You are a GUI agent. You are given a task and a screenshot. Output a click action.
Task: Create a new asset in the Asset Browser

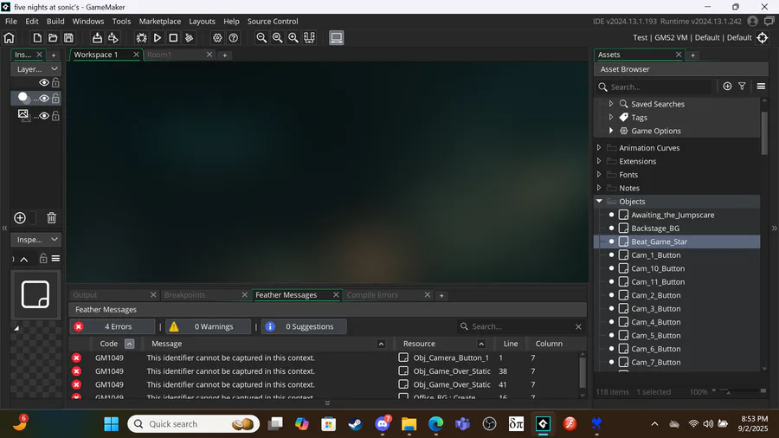(x=727, y=87)
